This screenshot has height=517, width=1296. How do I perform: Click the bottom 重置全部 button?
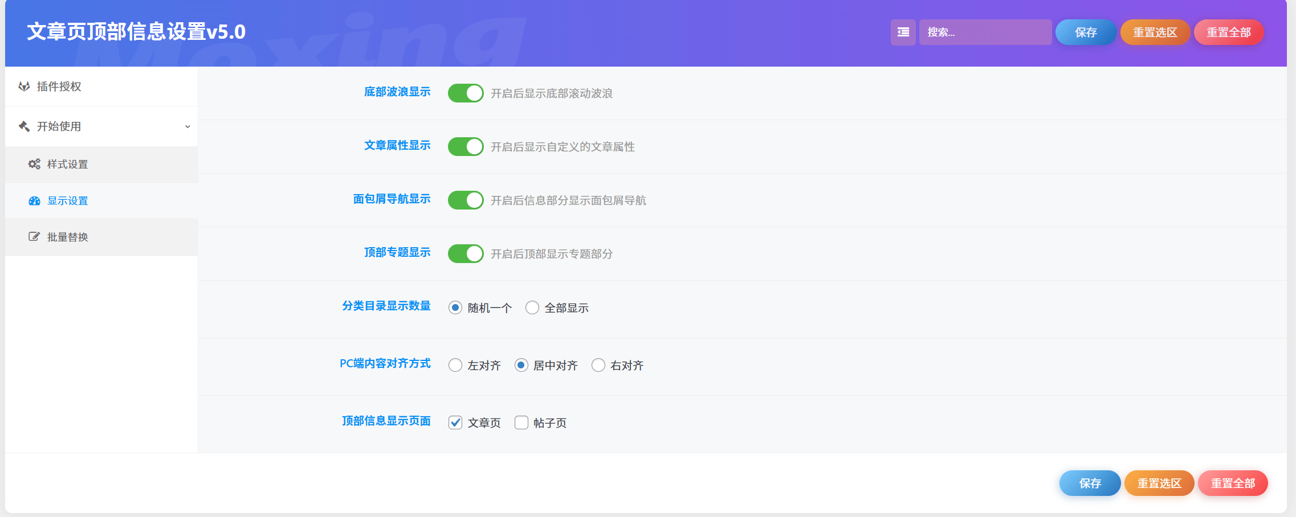(x=1232, y=483)
